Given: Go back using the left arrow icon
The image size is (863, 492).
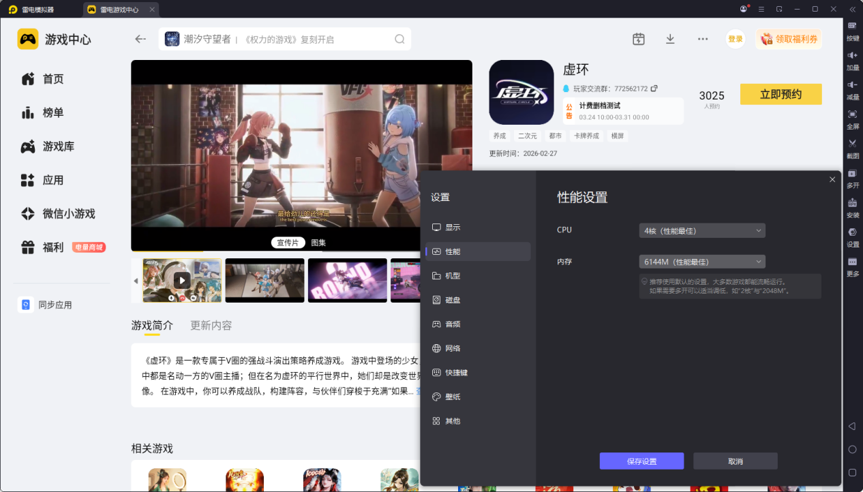Looking at the screenshot, I should (140, 39).
